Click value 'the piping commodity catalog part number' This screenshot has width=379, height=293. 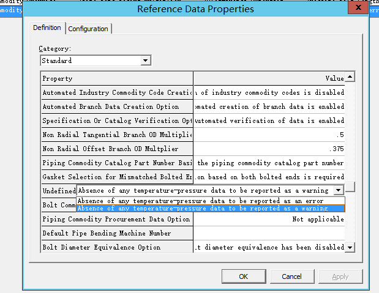pyautogui.click(x=269, y=163)
